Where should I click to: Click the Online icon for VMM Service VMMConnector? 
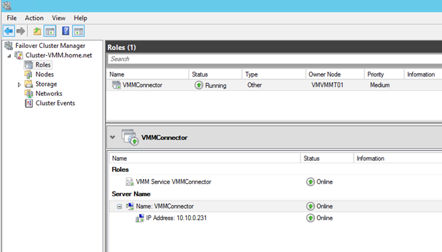pyautogui.click(x=310, y=182)
